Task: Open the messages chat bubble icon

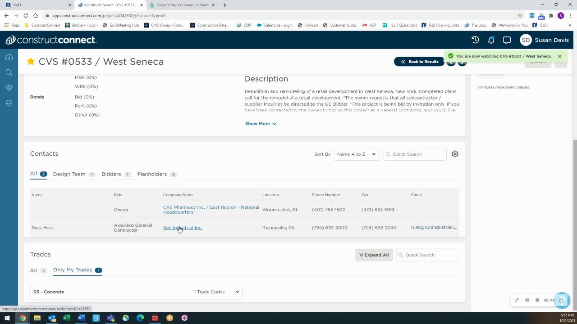Action: coord(507,40)
